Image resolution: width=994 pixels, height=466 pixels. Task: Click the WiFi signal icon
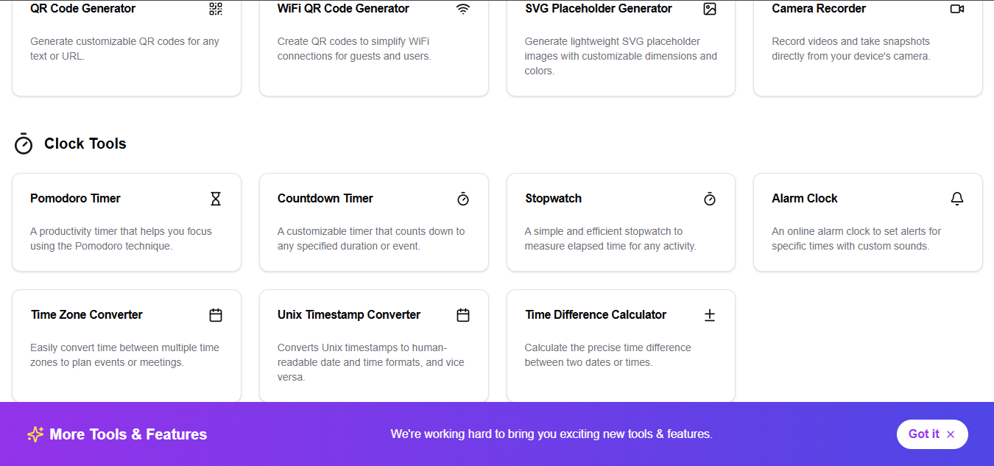pos(462,9)
